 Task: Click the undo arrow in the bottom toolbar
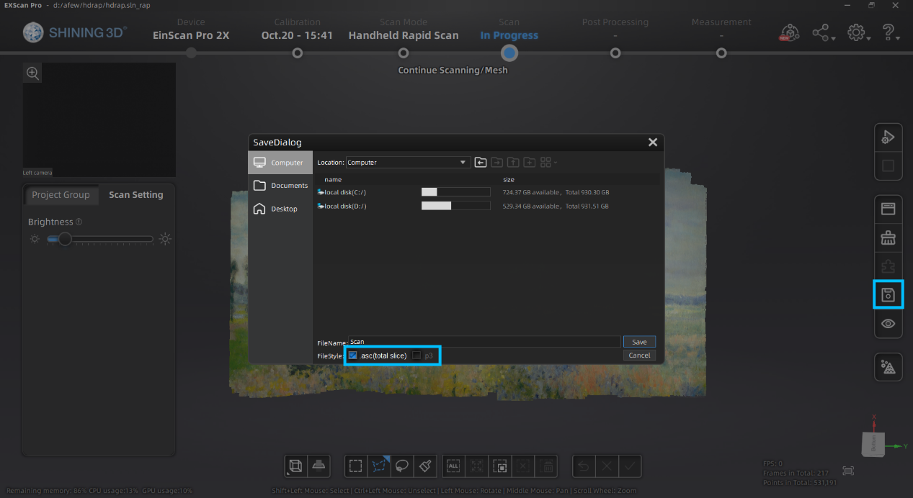[583, 466]
